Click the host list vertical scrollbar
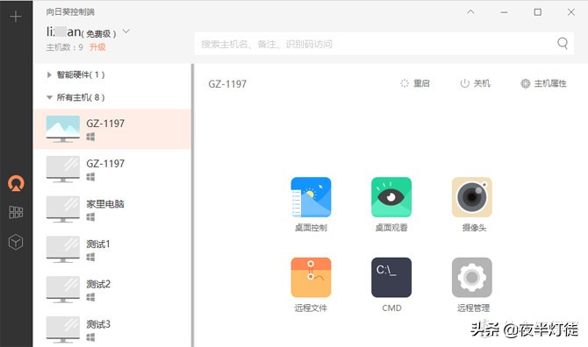 tap(193, 205)
